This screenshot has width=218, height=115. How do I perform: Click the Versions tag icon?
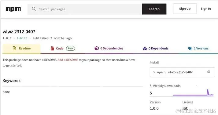coord(190,48)
